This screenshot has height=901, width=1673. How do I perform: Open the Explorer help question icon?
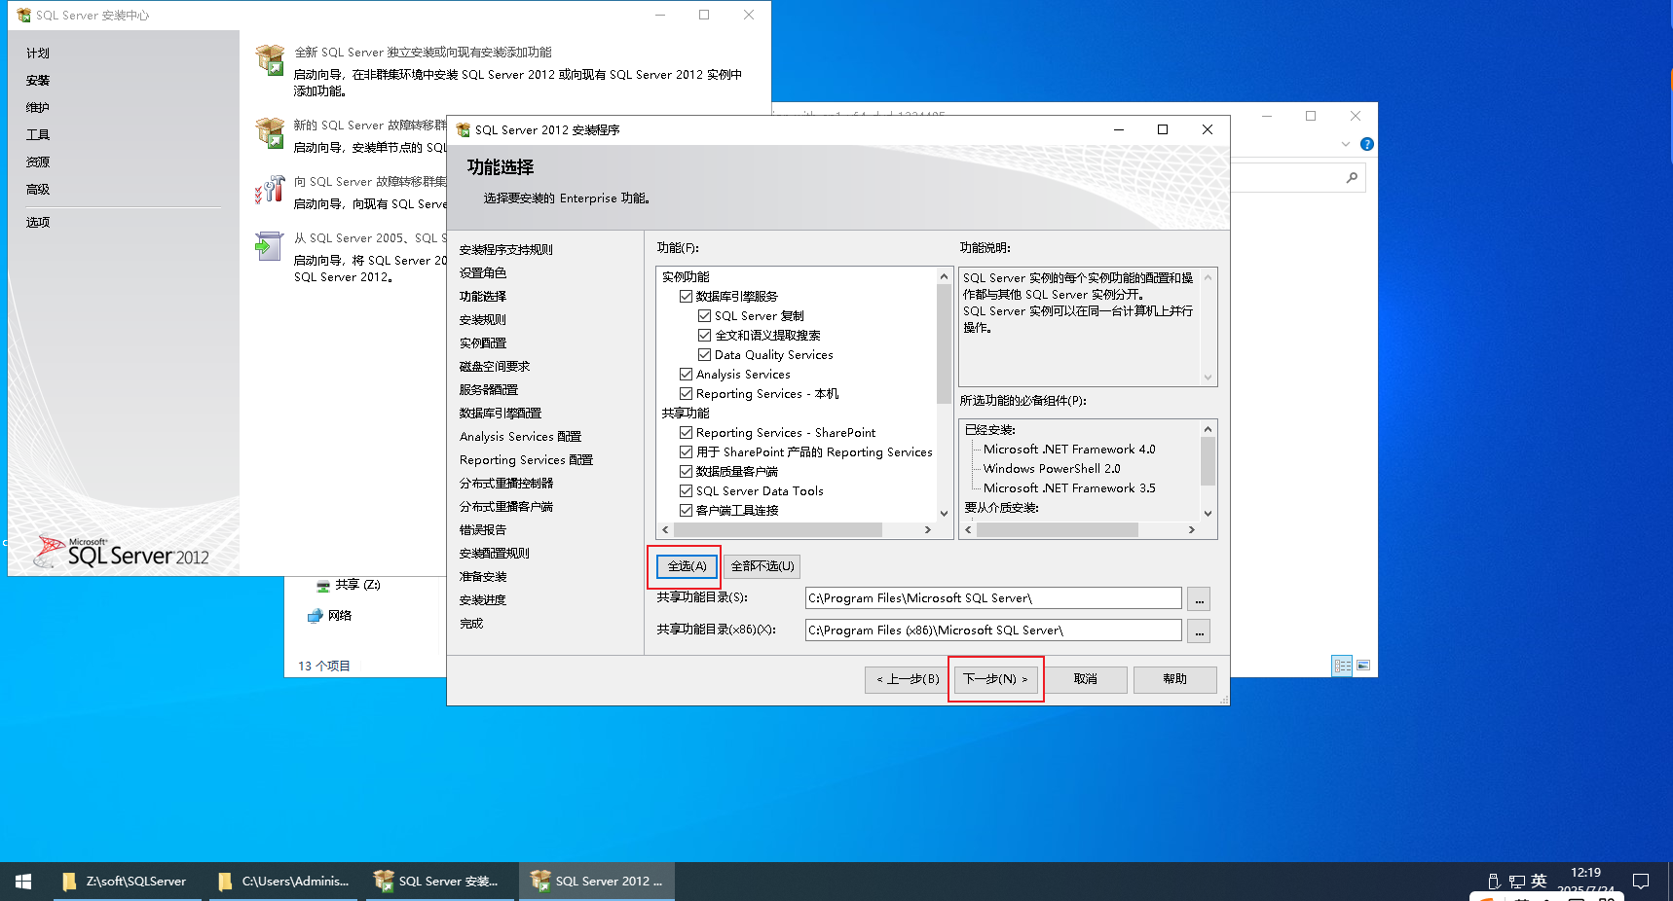1367,144
